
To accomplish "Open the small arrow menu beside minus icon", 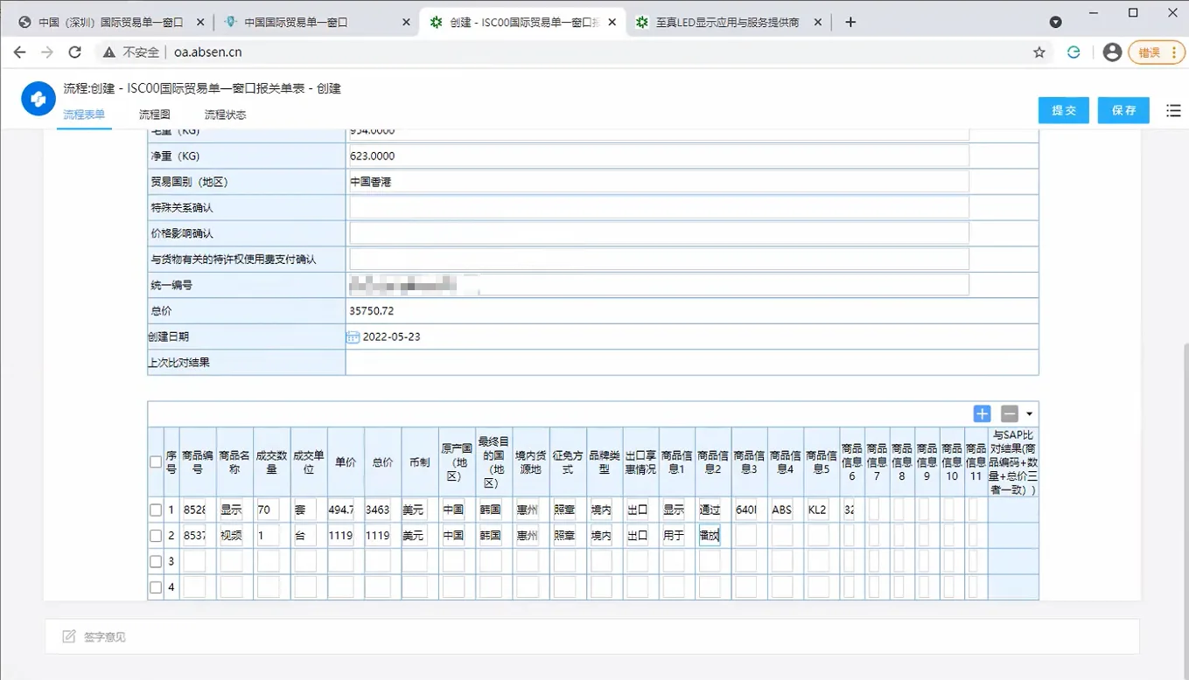I will [1030, 414].
